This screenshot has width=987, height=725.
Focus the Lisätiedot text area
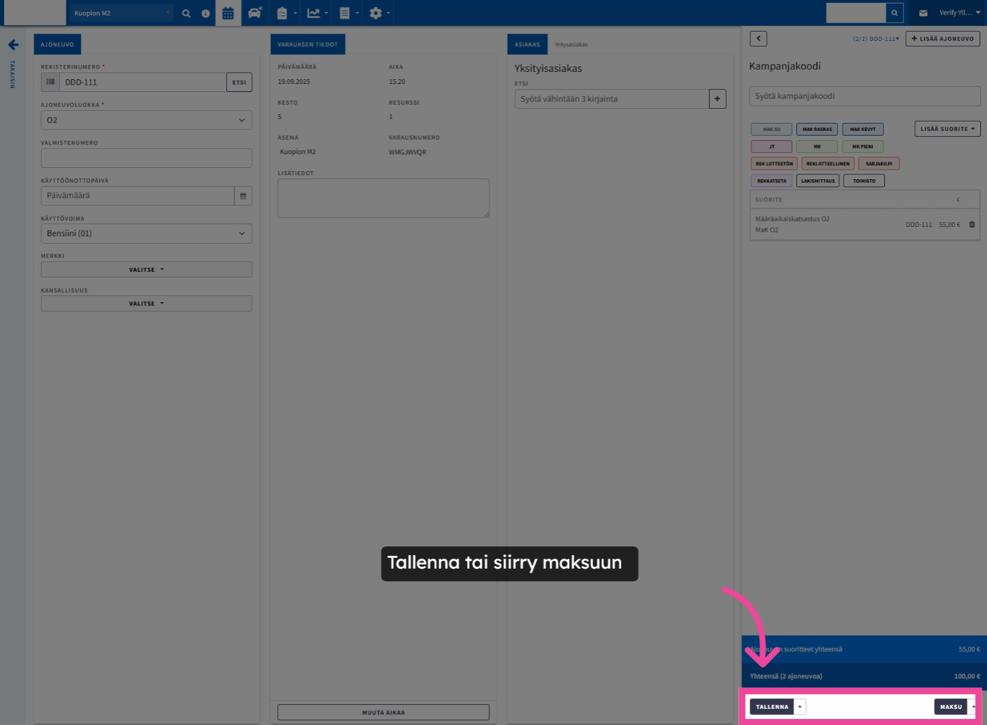(383, 198)
